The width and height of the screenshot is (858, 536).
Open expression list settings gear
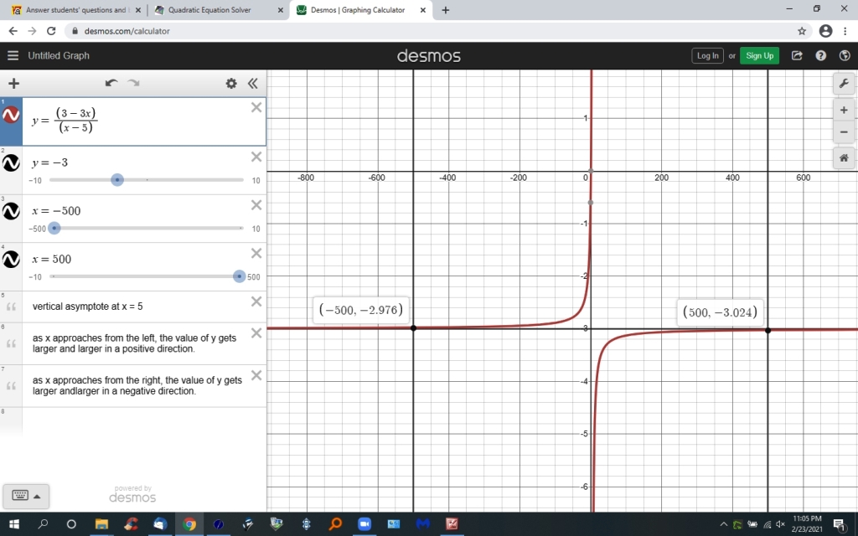click(231, 83)
